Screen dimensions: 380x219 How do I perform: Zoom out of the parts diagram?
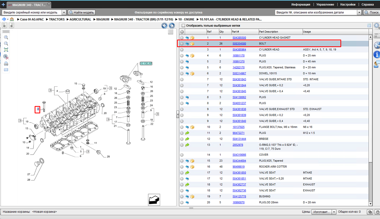pos(6,44)
